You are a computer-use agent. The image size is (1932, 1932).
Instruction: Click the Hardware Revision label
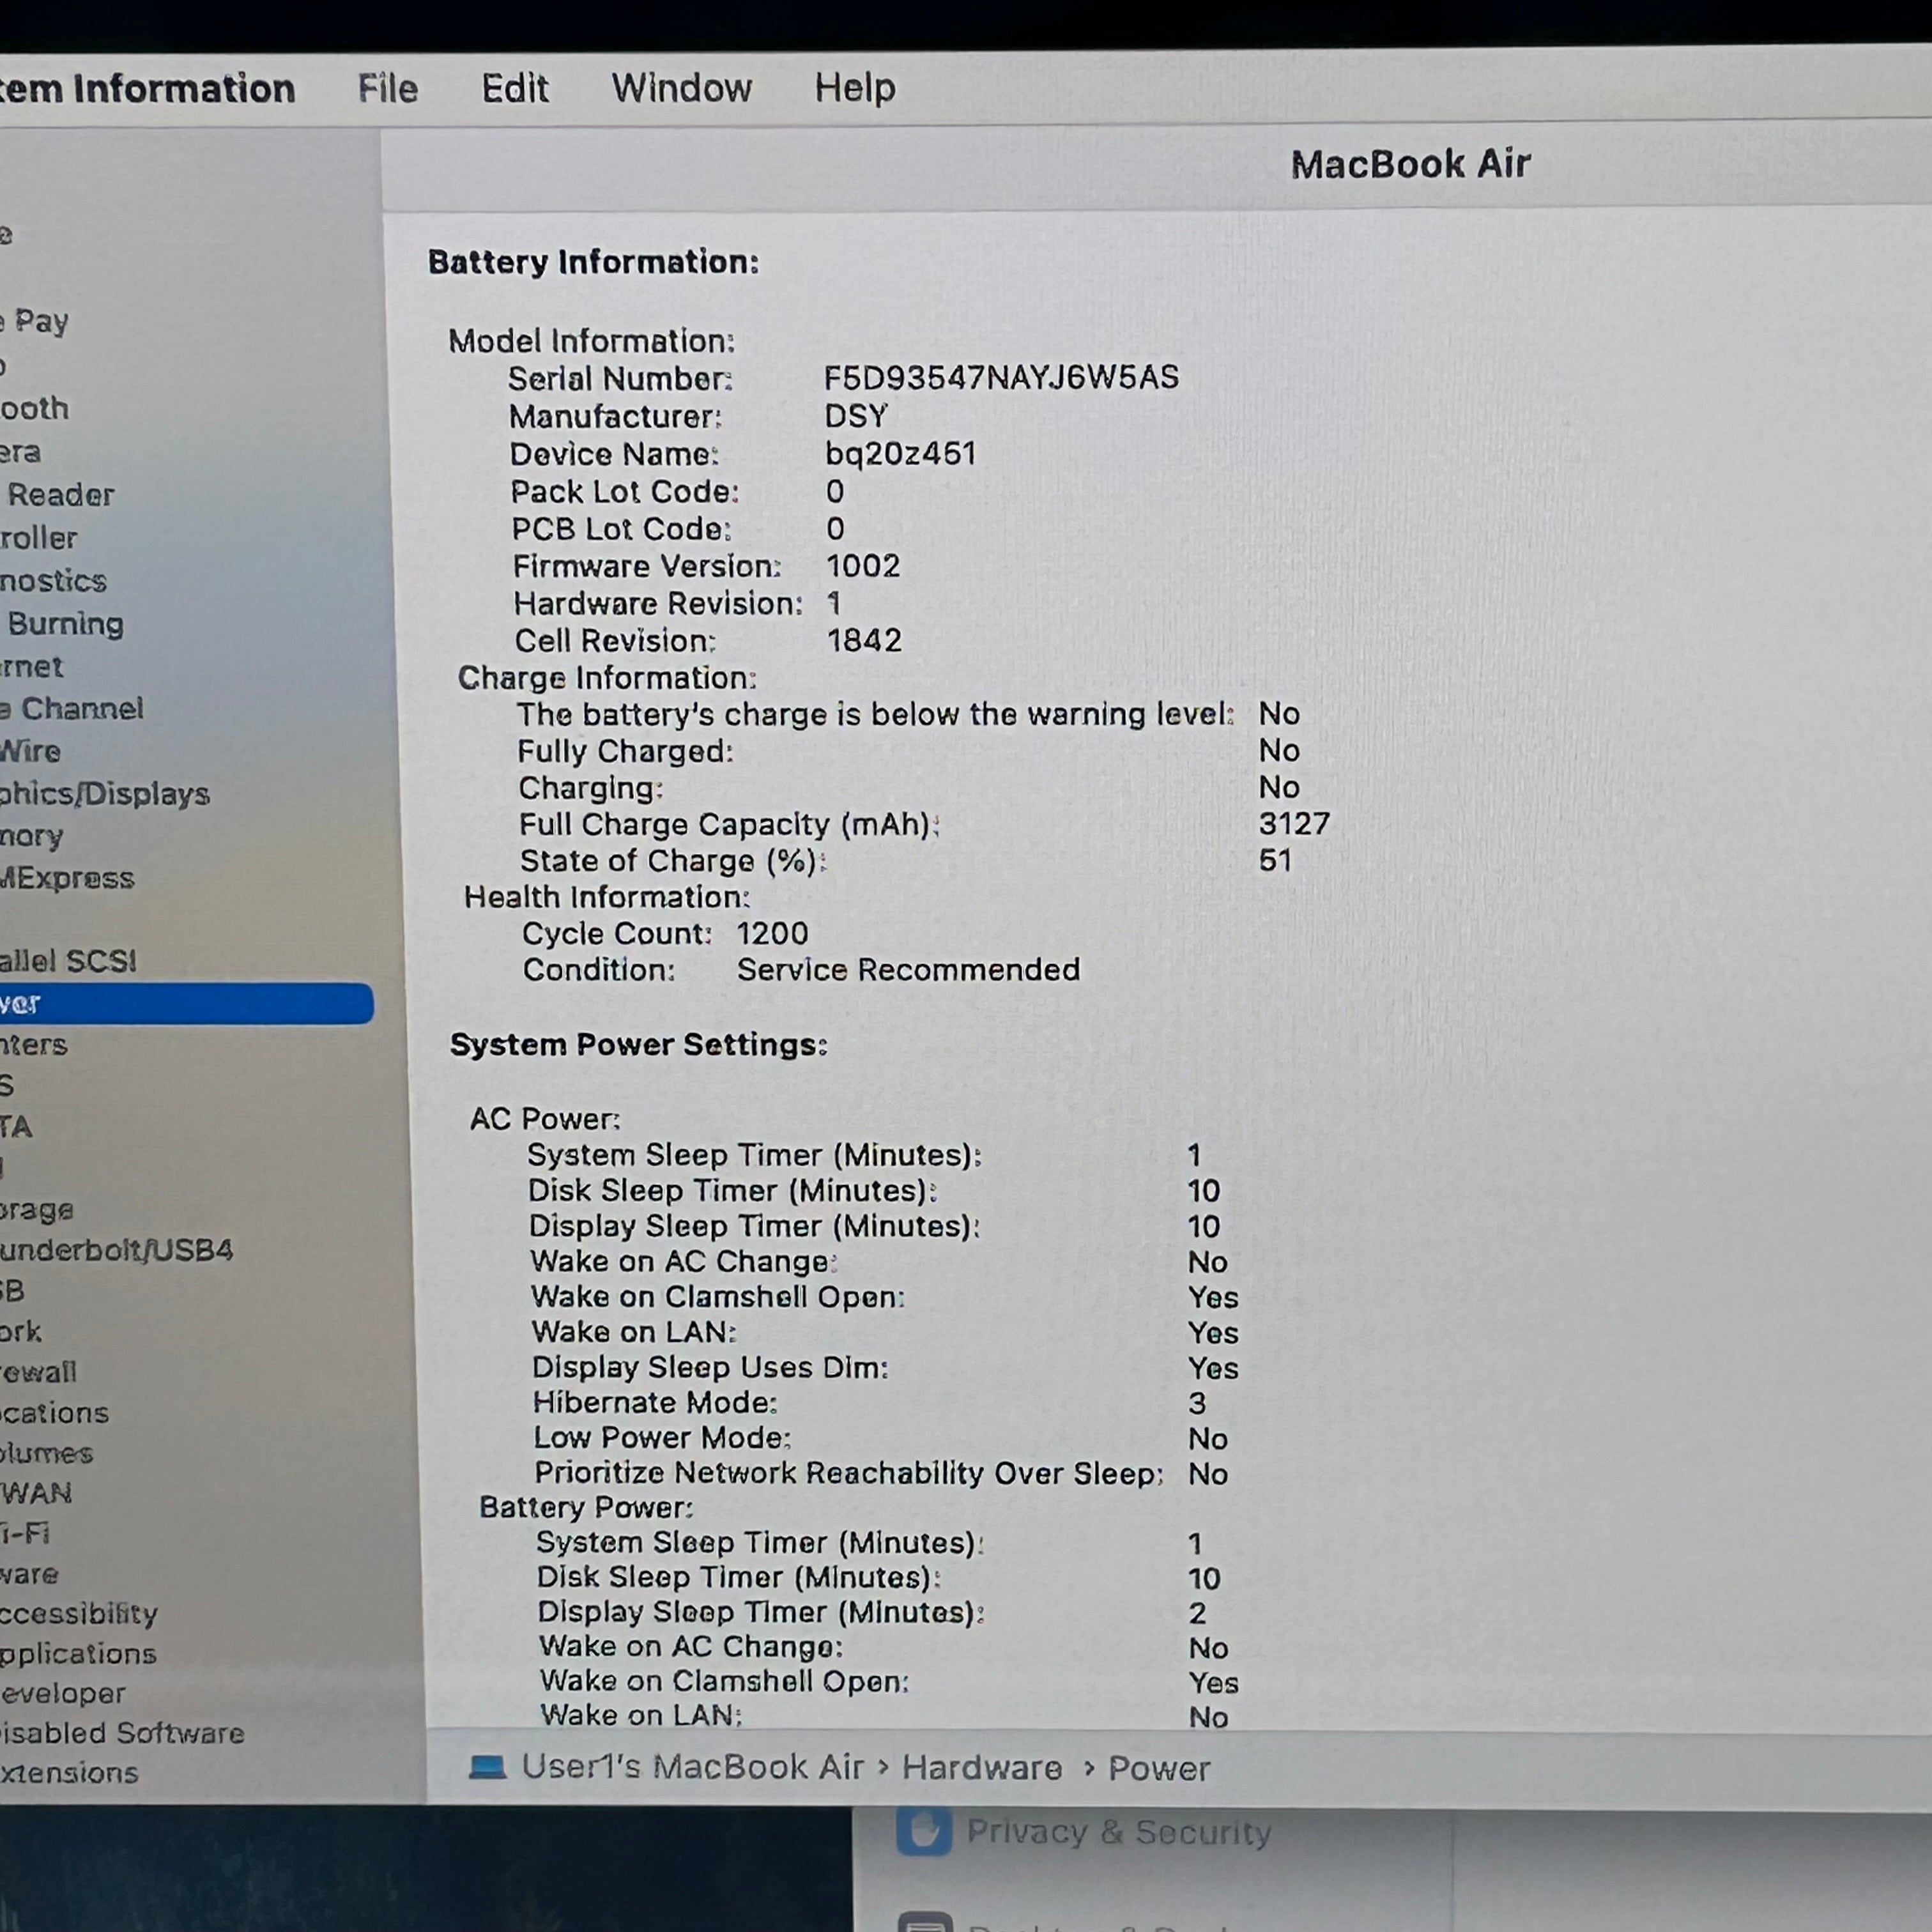coord(657,603)
